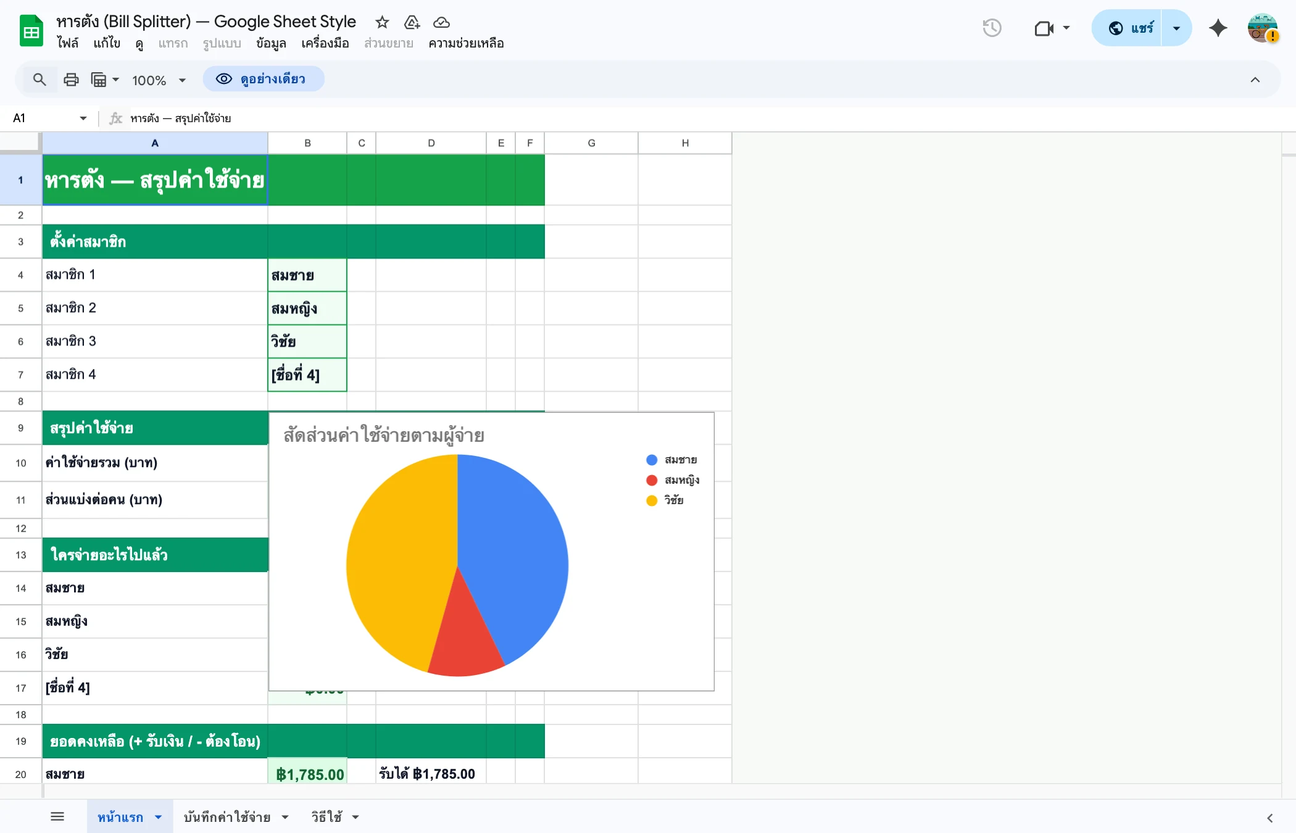The height and width of the screenshot is (833, 1296).
Task: Activate the paint format tool
Action: [99, 80]
